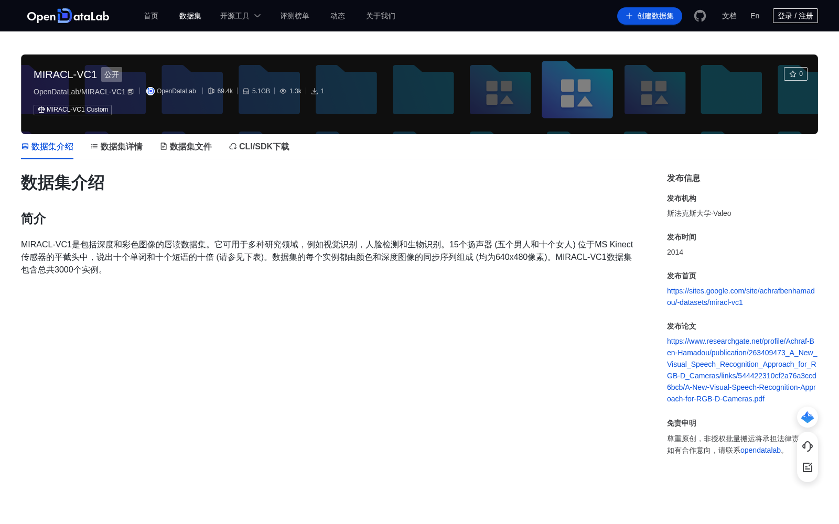Screen dimensions: 839x524
Task: Click the opendatalab contact link
Action: click(x=760, y=450)
